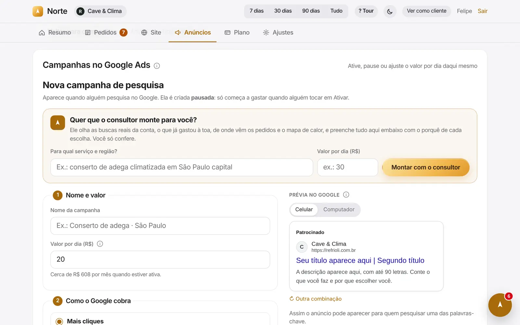520x325 pixels.
Task: Toggle dark mode moon icon
Action: coord(390,11)
